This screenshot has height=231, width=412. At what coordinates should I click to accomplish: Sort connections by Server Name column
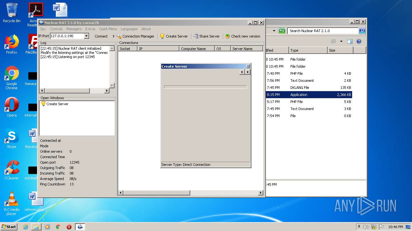[x=247, y=49]
